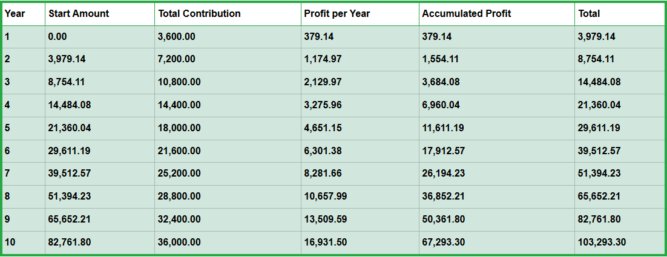Image resolution: width=667 pixels, height=257 pixels.
Task: Click the Accumulated Profit column header
Action: coord(466,13)
